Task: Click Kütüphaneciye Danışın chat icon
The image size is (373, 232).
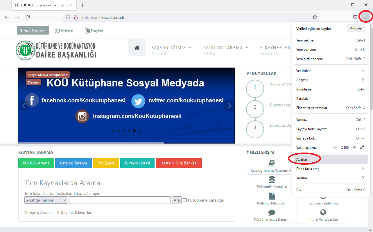Action: [x=272, y=213]
